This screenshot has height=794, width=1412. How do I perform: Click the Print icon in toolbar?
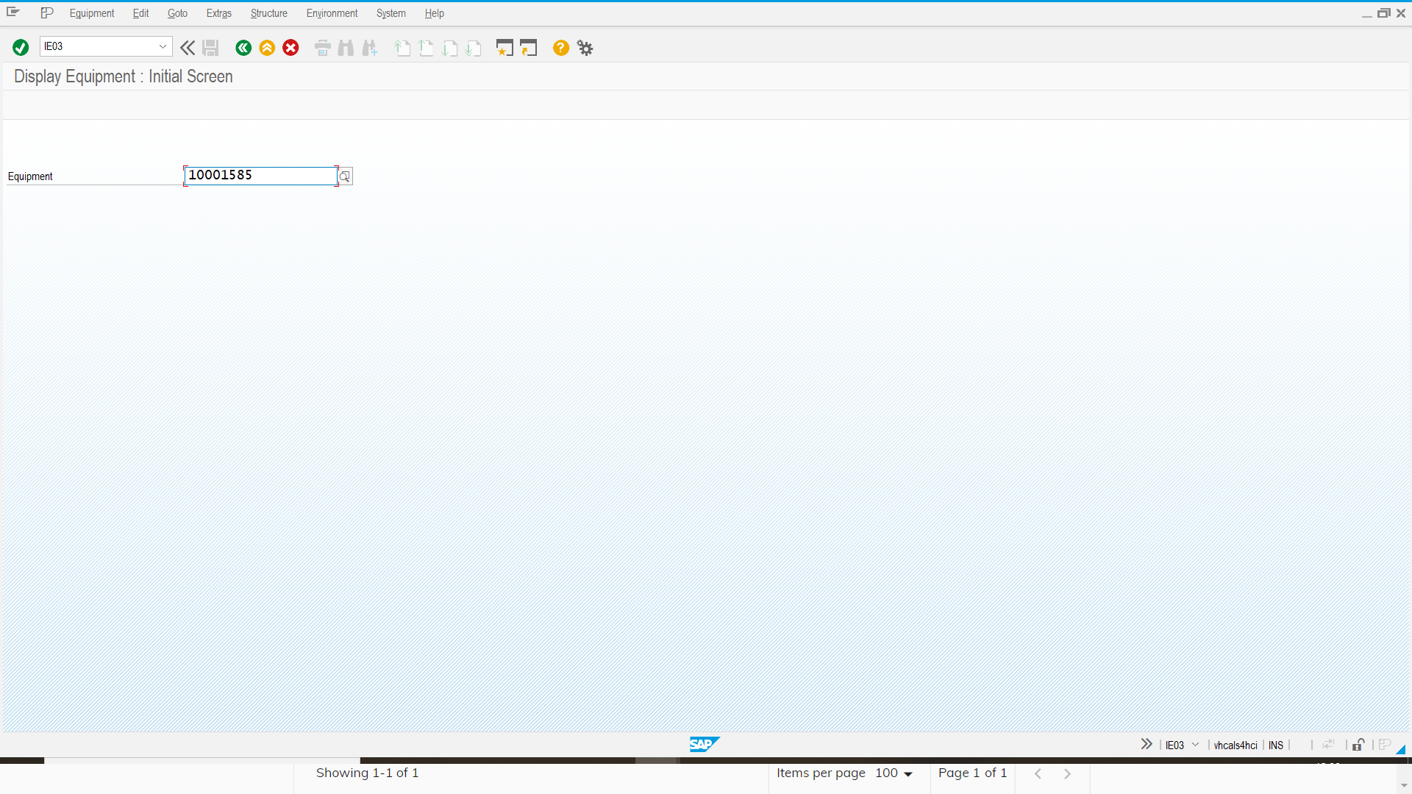click(322, 48)
